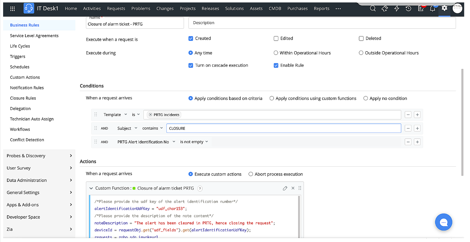Go to the Solutions tab
Image resolution: width=470 pixels, height=242 pixels.
click(234, 9)
